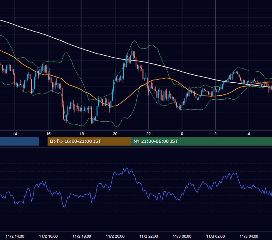The width and height of the screenshot is (272, 240).
Task: Click the 22 hour label on price chart
Action: [x=149, y=134]
